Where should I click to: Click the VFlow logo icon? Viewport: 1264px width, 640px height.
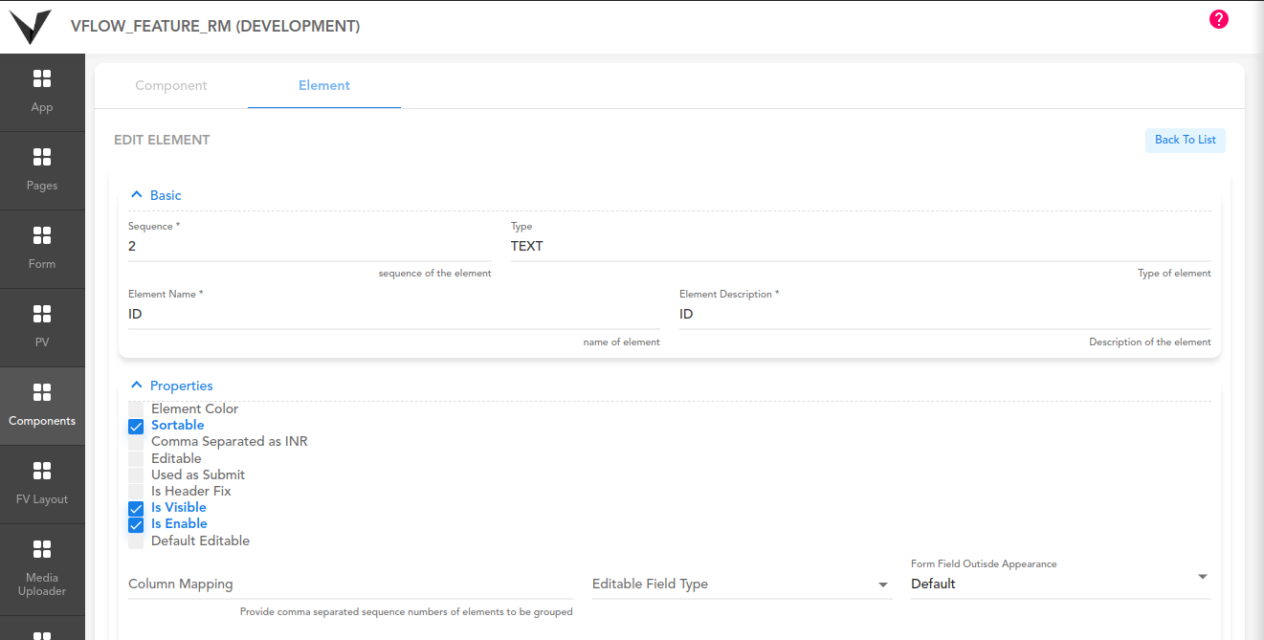[31, 26]
